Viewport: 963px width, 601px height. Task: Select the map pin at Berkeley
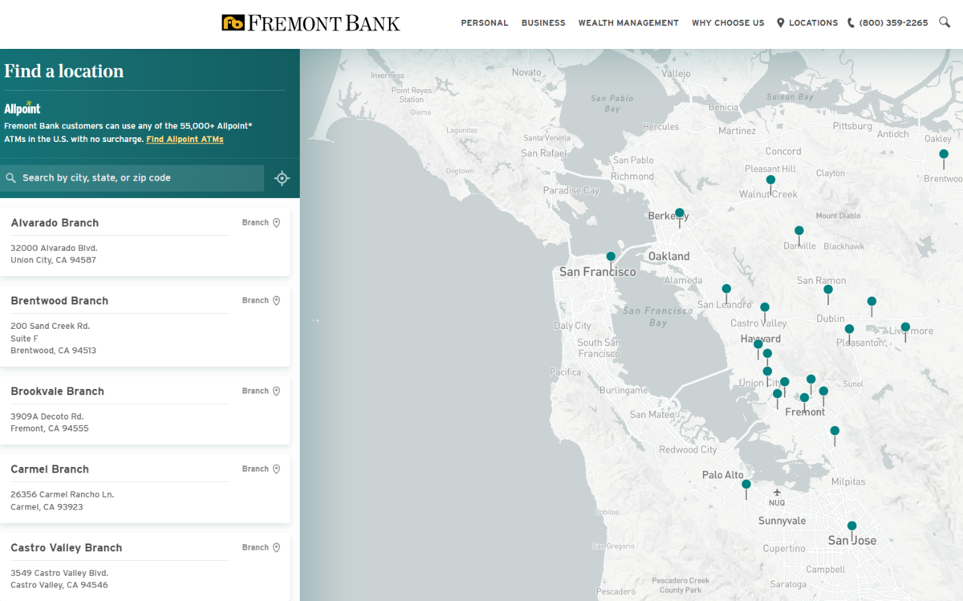pyautogui.click(x=680, y=214)
